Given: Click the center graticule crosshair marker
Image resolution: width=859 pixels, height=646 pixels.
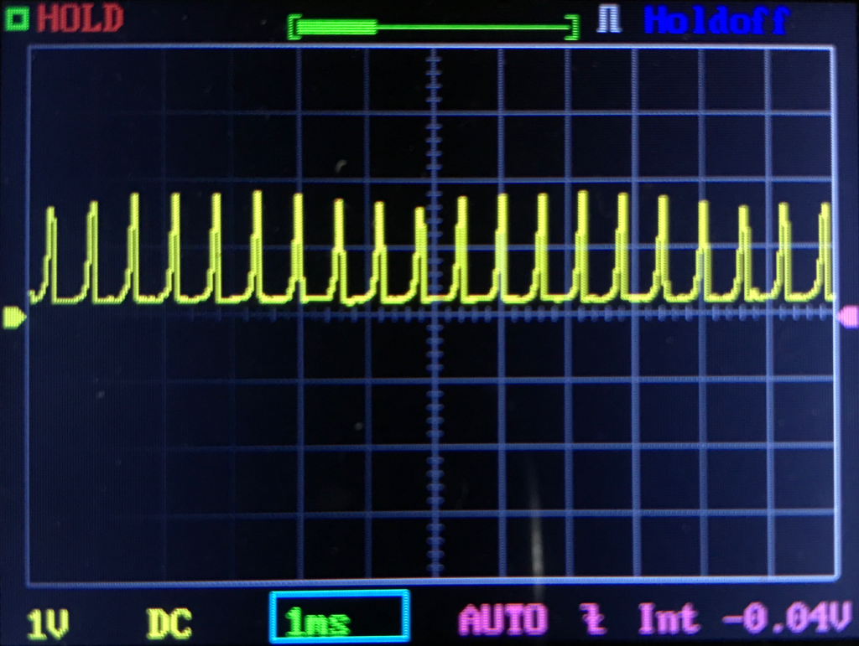Looking at the screenshot, I should (x=433, y=313).
